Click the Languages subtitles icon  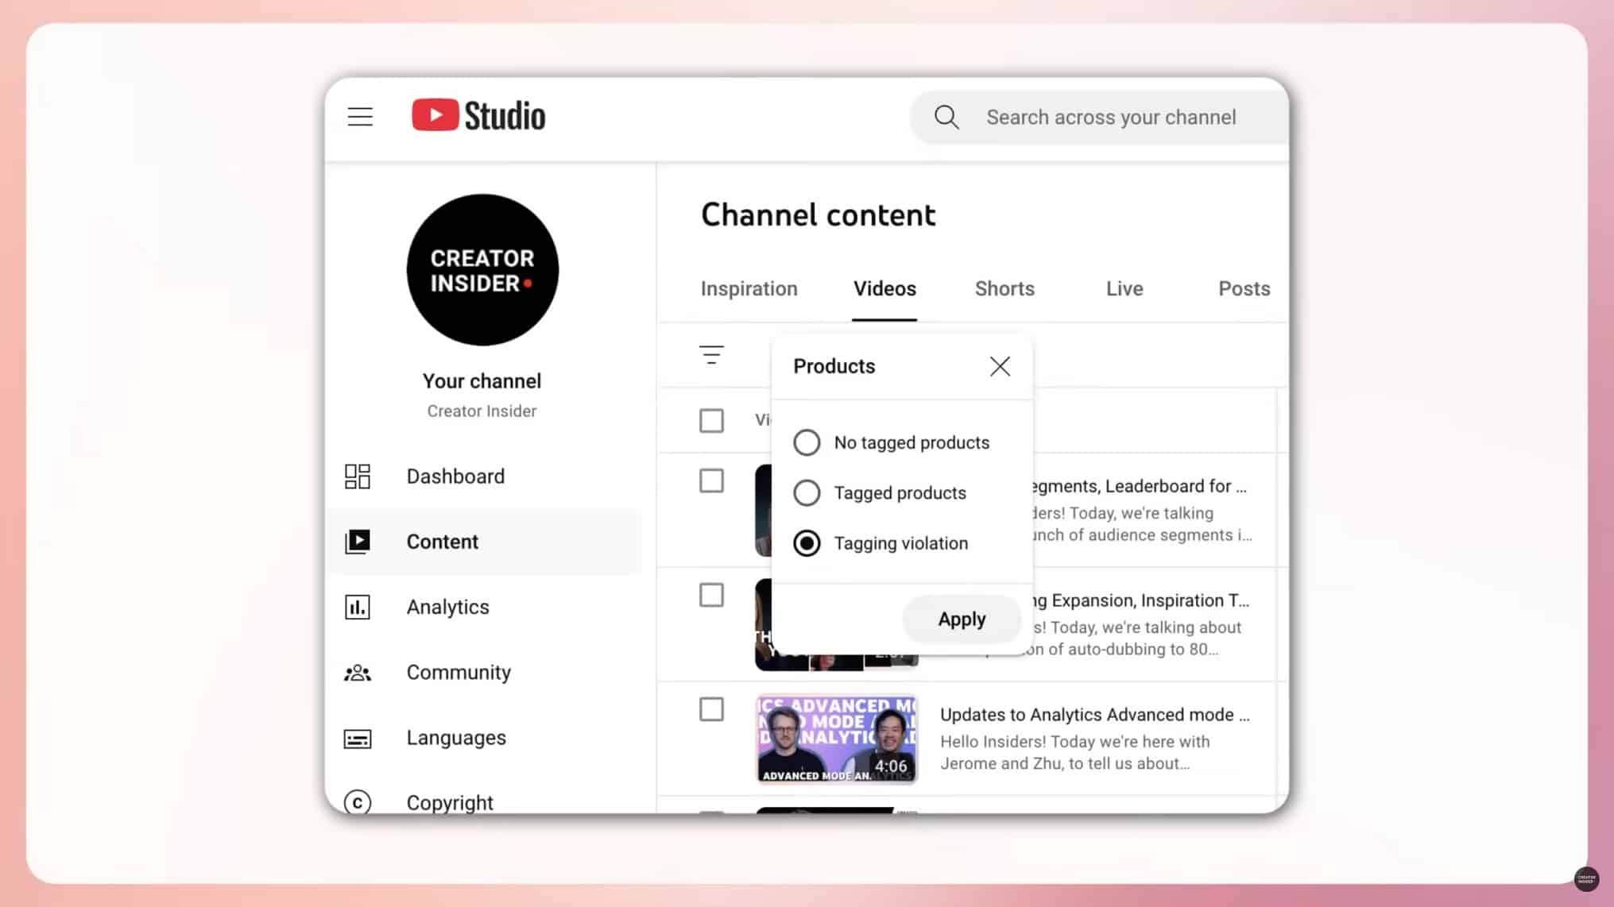358,739
